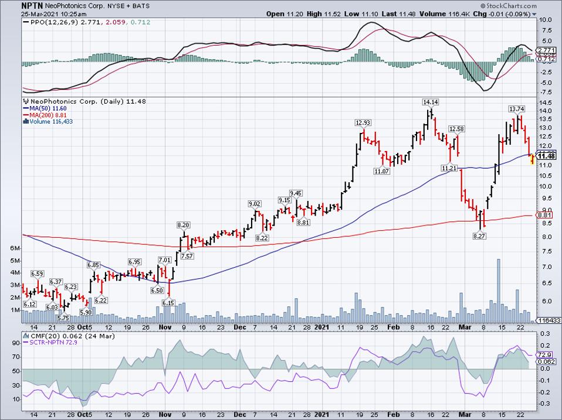Click the 25-Mar-2021 10:25am timestamp
Screen dimensions: 562x420
tap(54, 14)
